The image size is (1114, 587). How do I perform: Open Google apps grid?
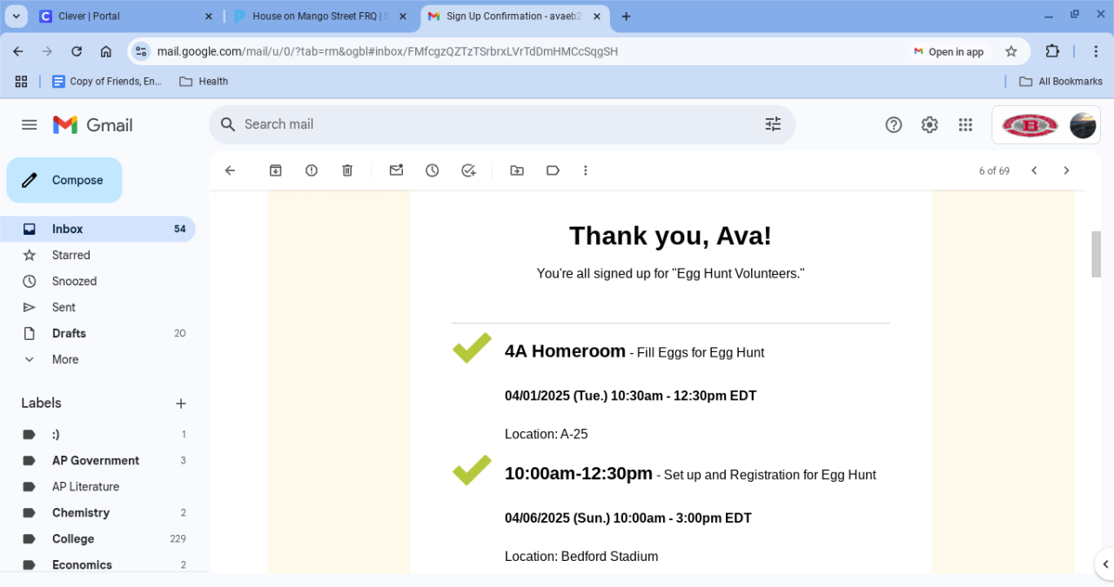[x=965, y=124]
